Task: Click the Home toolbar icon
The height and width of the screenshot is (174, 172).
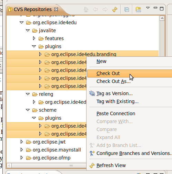Action: 86,9
